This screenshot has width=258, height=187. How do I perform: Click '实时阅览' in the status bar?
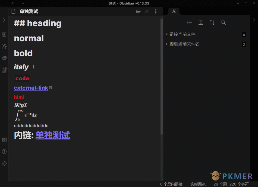198,184
